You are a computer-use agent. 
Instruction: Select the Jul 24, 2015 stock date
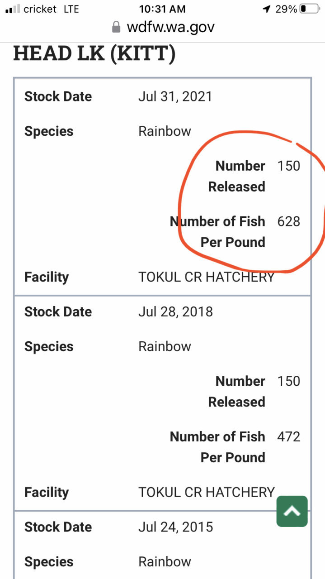[x=175, y=527]
